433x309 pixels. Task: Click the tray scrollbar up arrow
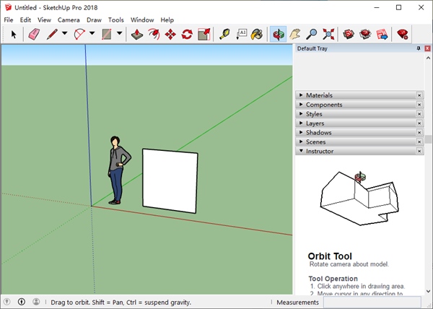(x=428, y=58)
